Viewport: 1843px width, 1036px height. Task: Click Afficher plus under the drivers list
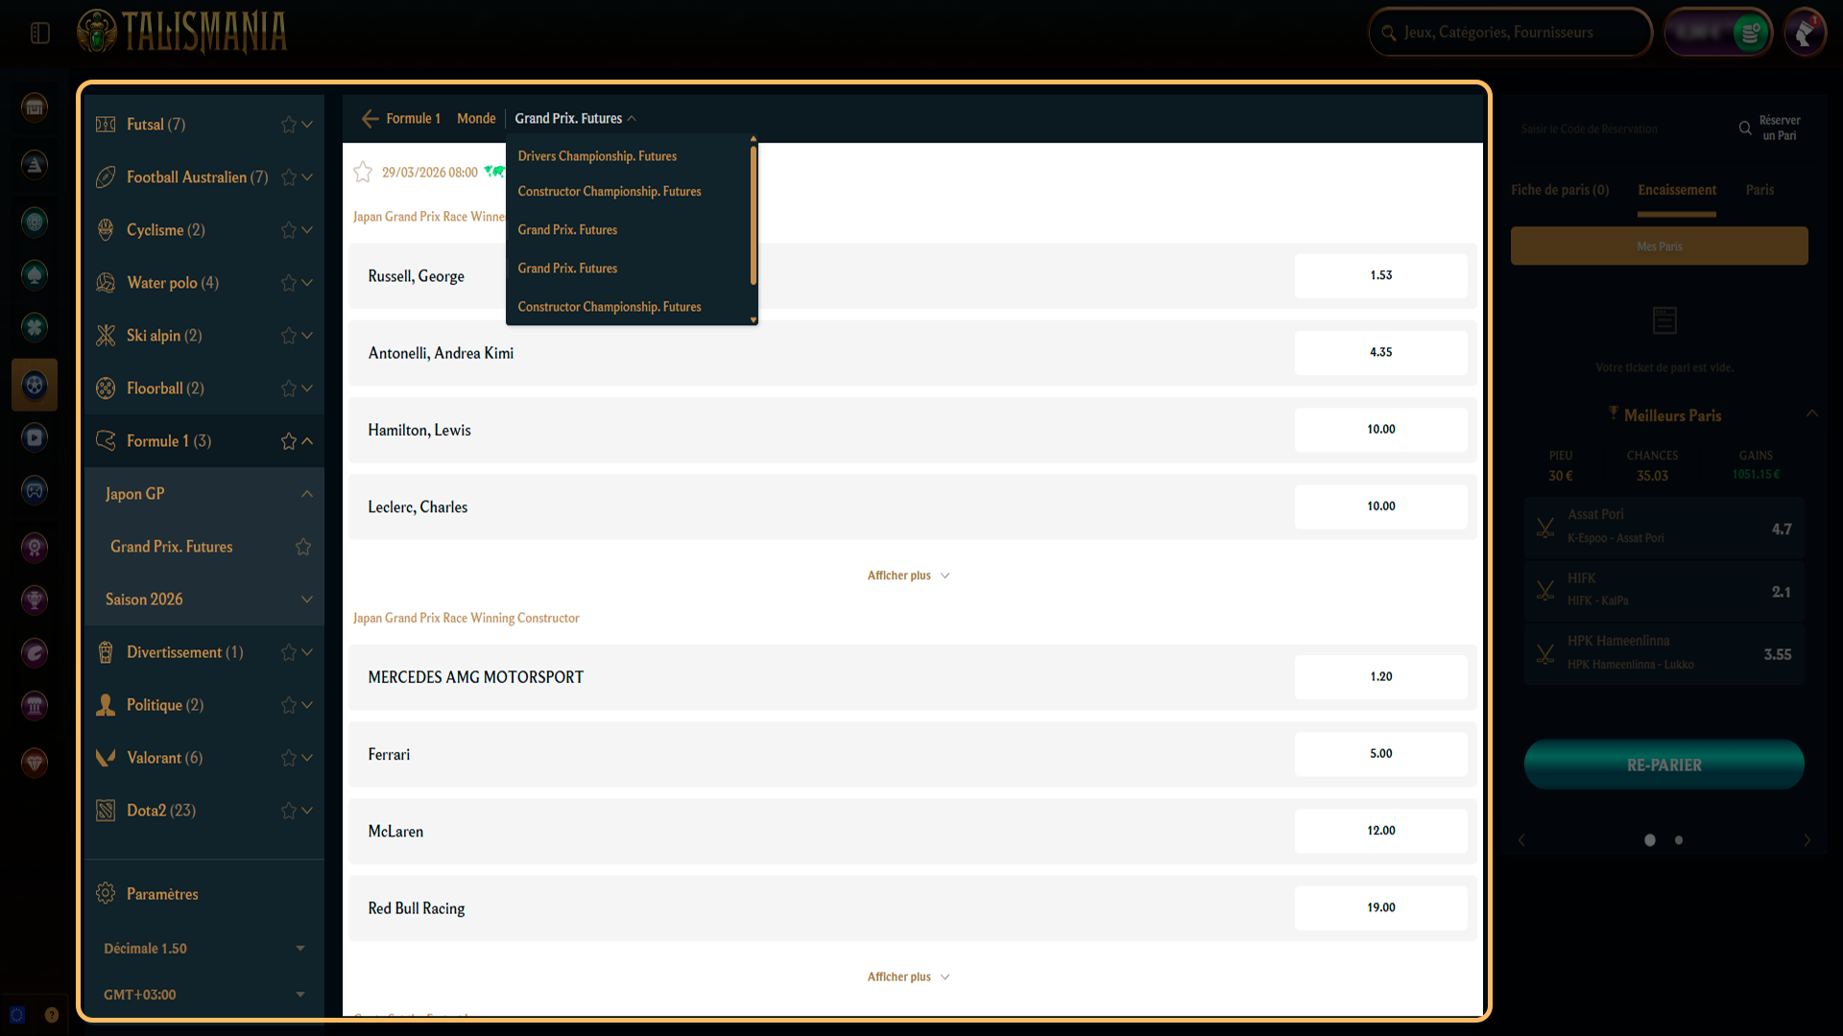(907, 575)
